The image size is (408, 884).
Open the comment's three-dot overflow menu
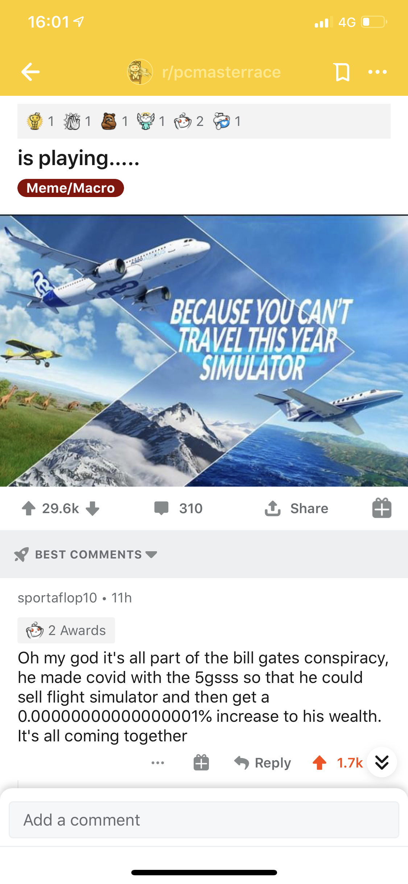158,763
